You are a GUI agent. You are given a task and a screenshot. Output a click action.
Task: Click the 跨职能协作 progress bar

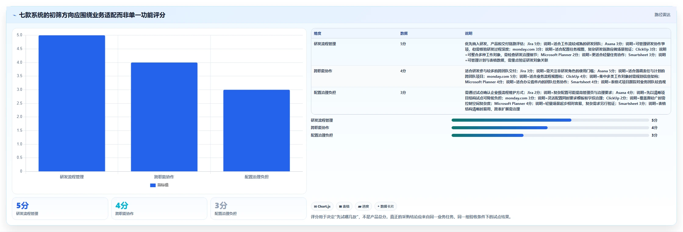550,128
